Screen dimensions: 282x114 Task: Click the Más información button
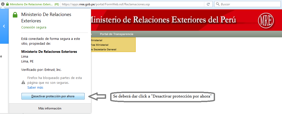[x=50, y=108]
